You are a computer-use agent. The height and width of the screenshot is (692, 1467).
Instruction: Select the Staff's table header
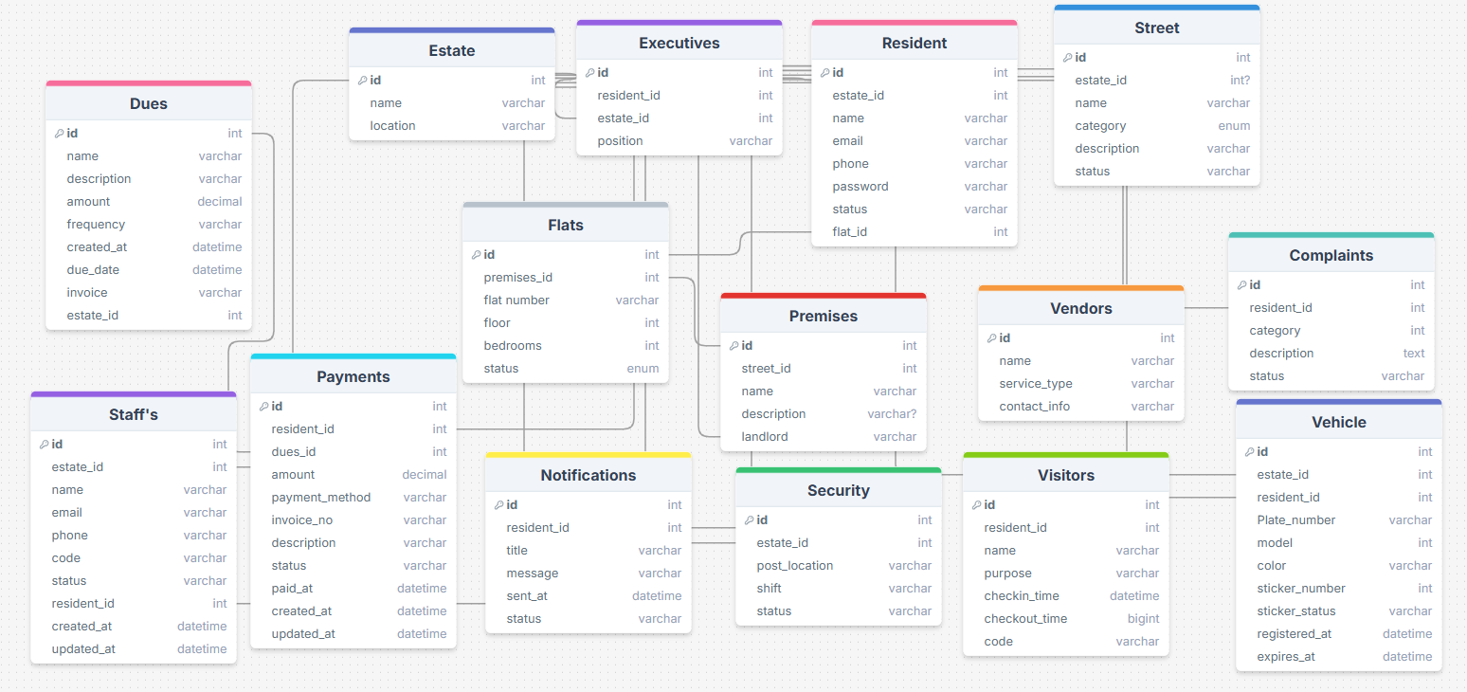(133, 415)
